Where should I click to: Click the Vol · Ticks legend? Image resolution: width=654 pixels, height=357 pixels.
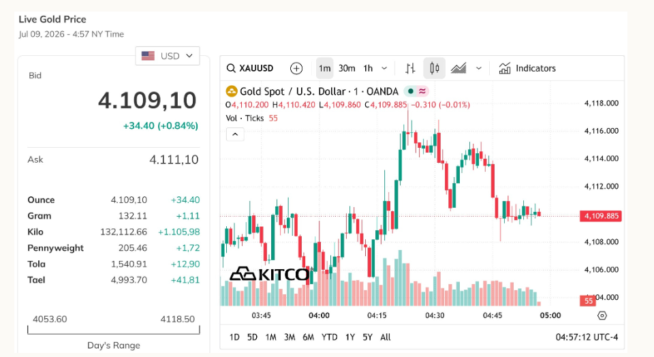point(245,118)
